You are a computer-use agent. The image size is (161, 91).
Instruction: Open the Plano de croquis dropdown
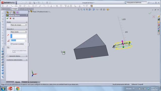coord(19,25)
